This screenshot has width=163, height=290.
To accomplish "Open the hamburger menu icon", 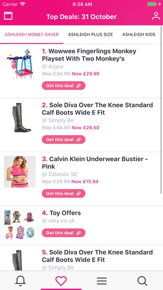I will click(x=102, y=281).
